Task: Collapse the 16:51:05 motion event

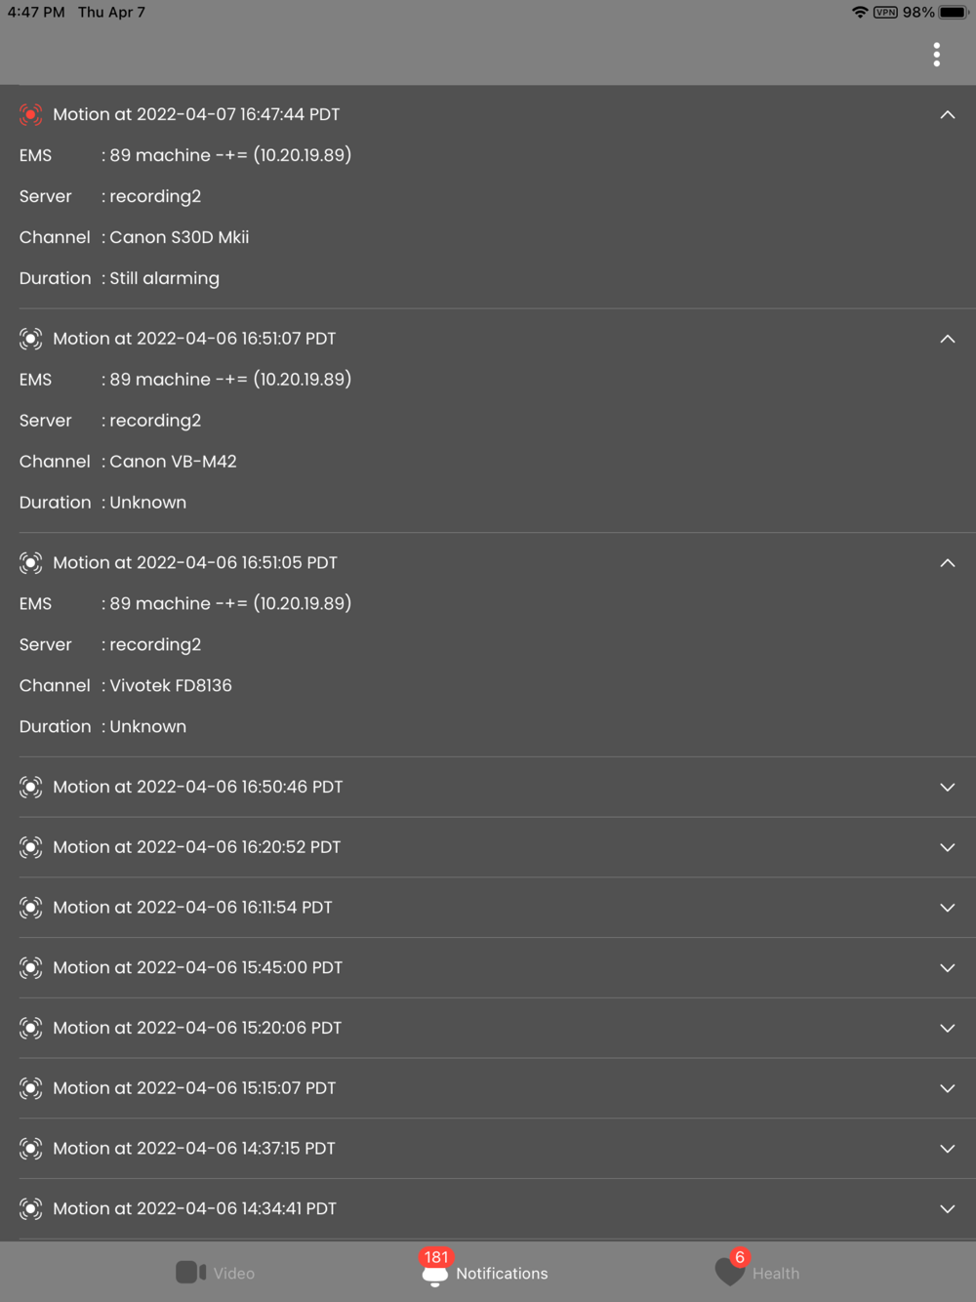Action: [947, 563]
